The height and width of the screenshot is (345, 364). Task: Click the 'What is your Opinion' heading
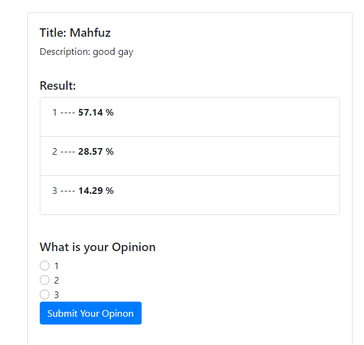pyautogui.click(x=98, y=247)
